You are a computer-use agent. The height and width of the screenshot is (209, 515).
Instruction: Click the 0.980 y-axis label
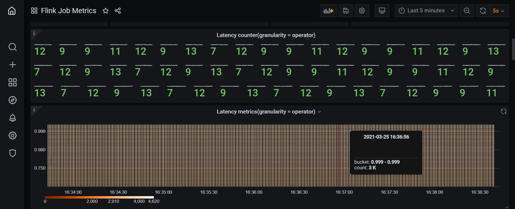tap(40, 150)
